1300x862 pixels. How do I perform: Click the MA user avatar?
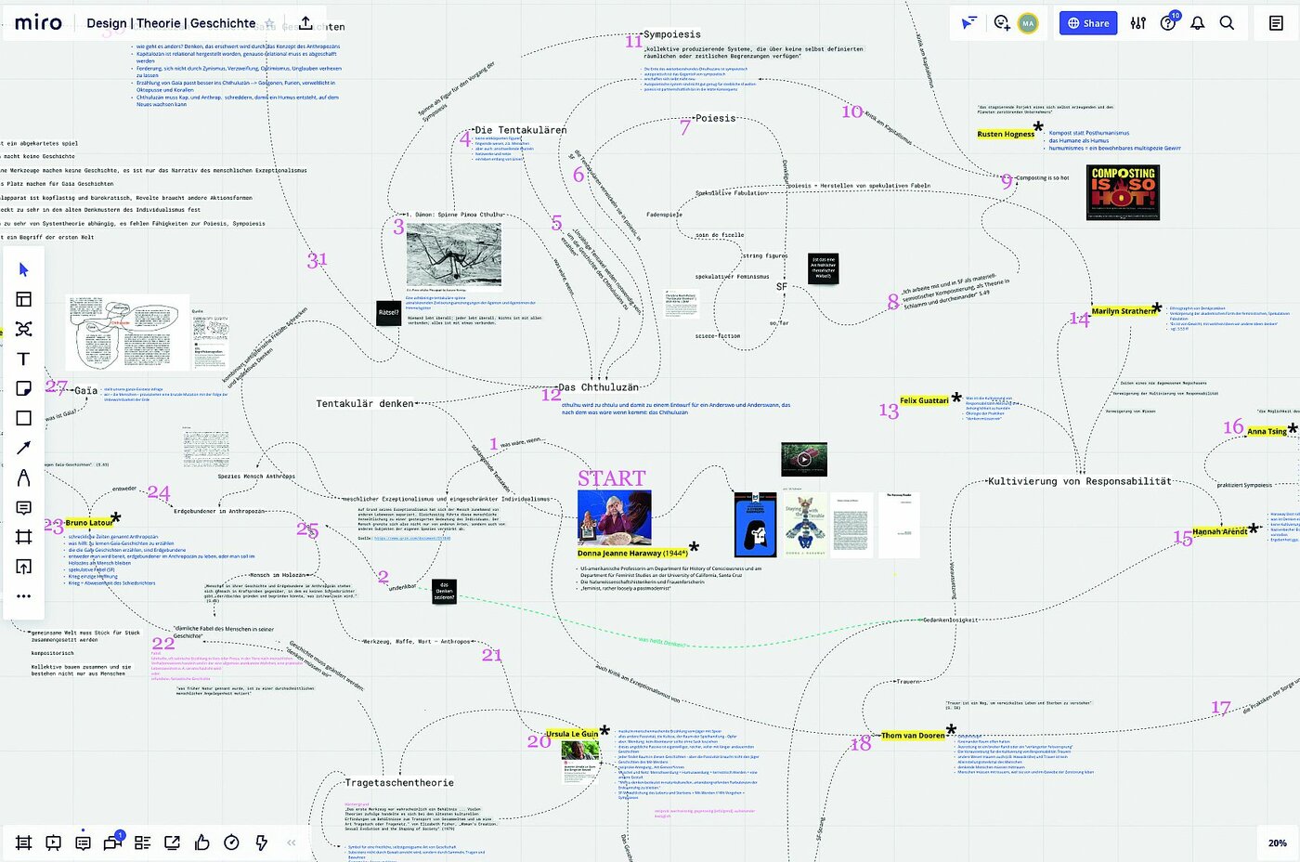point(1028,23)
